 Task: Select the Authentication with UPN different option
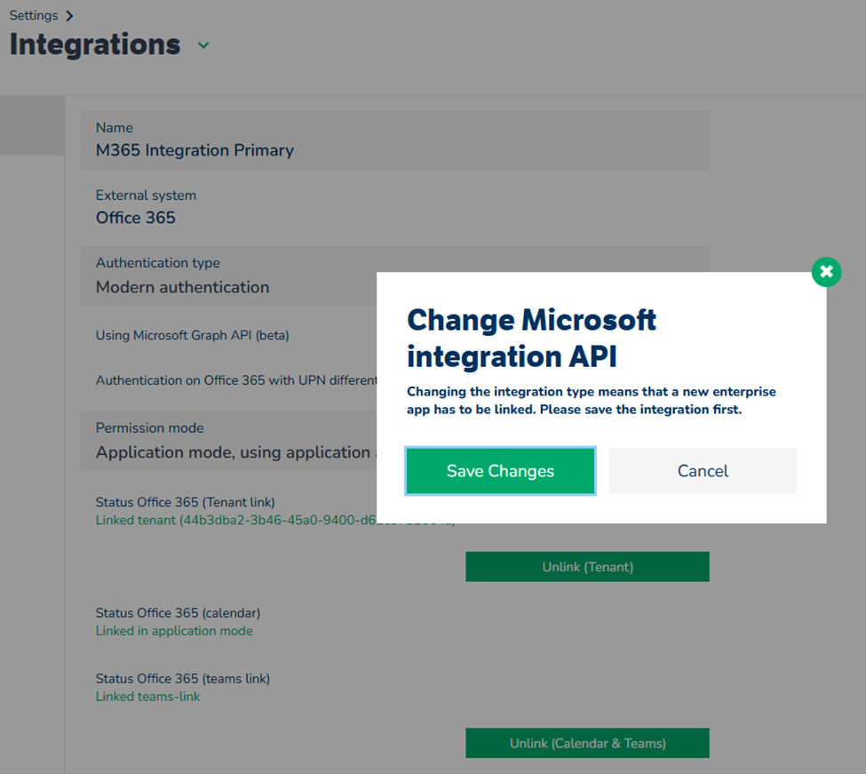pyautogui.click(x=231, y=380)
